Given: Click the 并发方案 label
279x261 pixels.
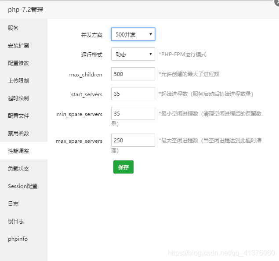Looking at the screenshot, I should [x=92, y=35].
